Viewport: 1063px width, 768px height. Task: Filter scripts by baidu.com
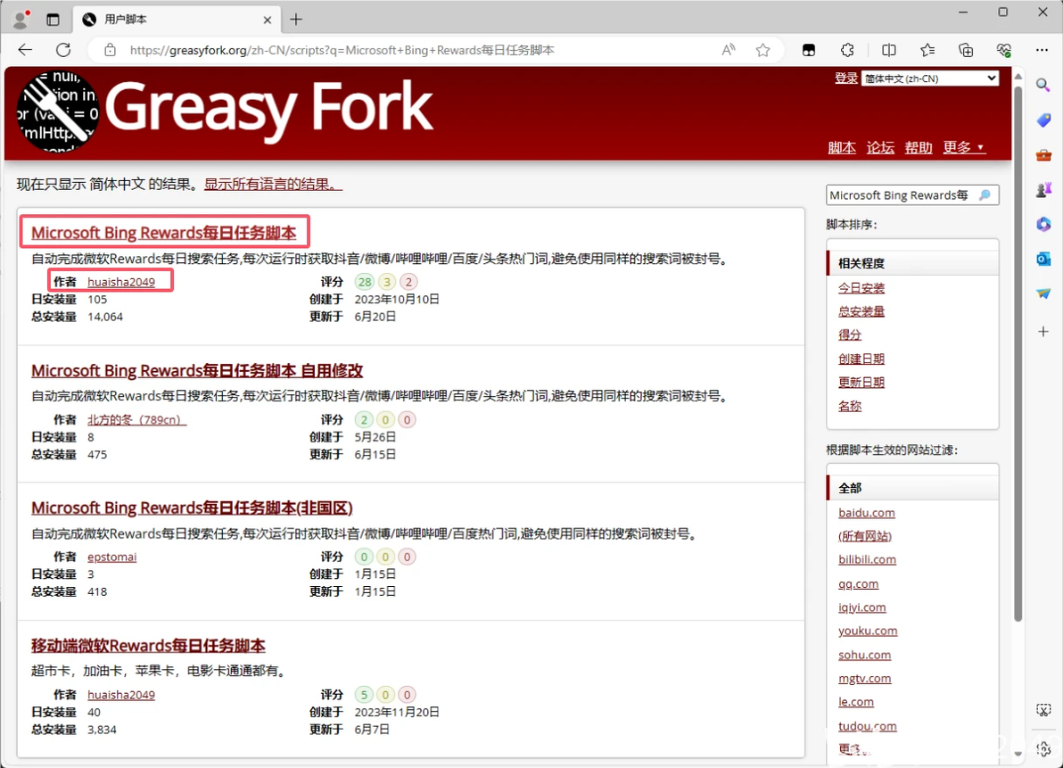tap(867, 513)
